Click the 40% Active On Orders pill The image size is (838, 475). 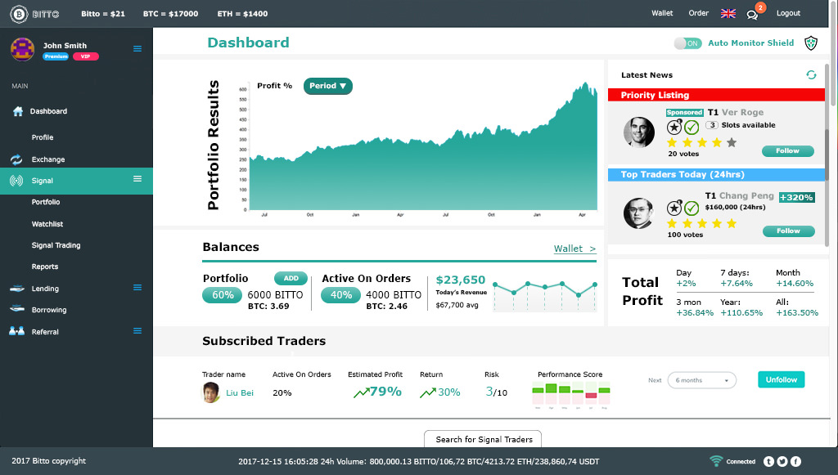coord(340,295)
